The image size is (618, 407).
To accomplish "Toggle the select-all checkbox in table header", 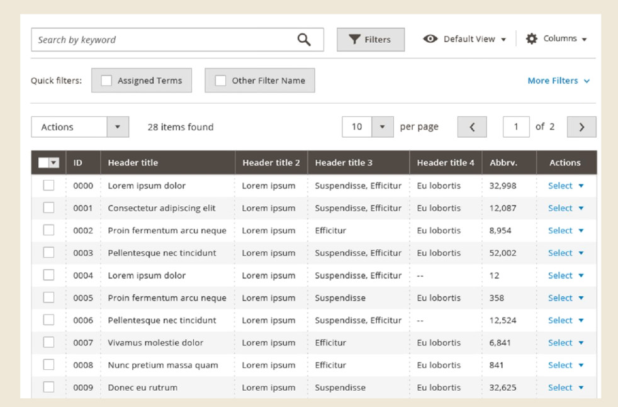I will (43, 162).
